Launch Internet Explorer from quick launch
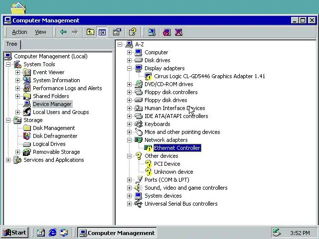 pyautogui.click(x=52, y=233)
